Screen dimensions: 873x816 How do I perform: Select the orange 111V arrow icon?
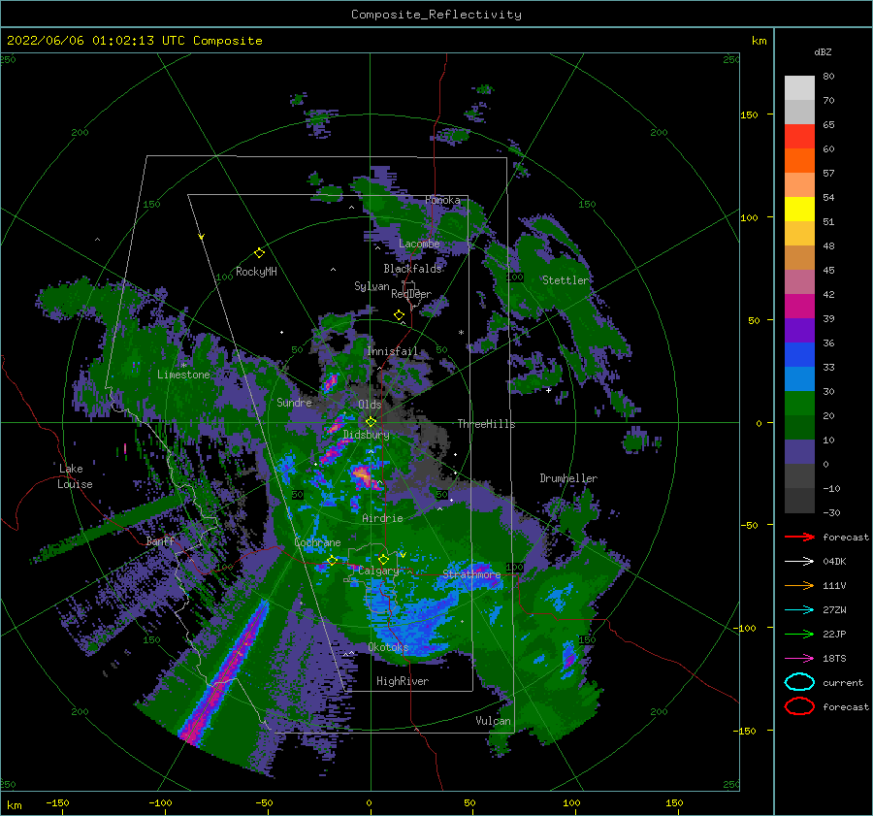799,585
